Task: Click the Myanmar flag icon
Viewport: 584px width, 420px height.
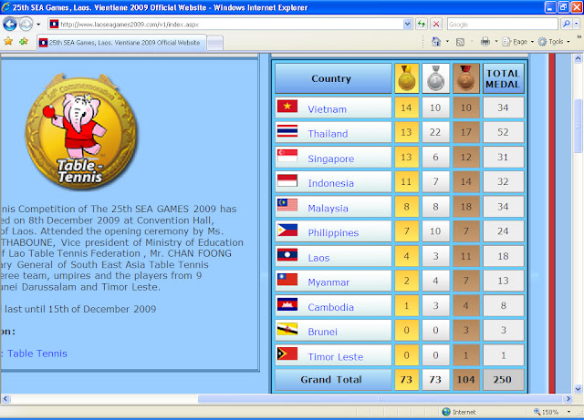Action: 287,280
